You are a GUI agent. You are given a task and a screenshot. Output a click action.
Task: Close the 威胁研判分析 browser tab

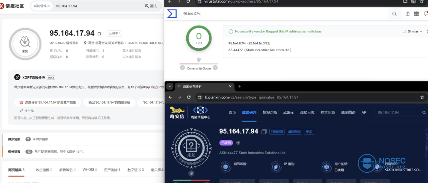click(230, 87)
